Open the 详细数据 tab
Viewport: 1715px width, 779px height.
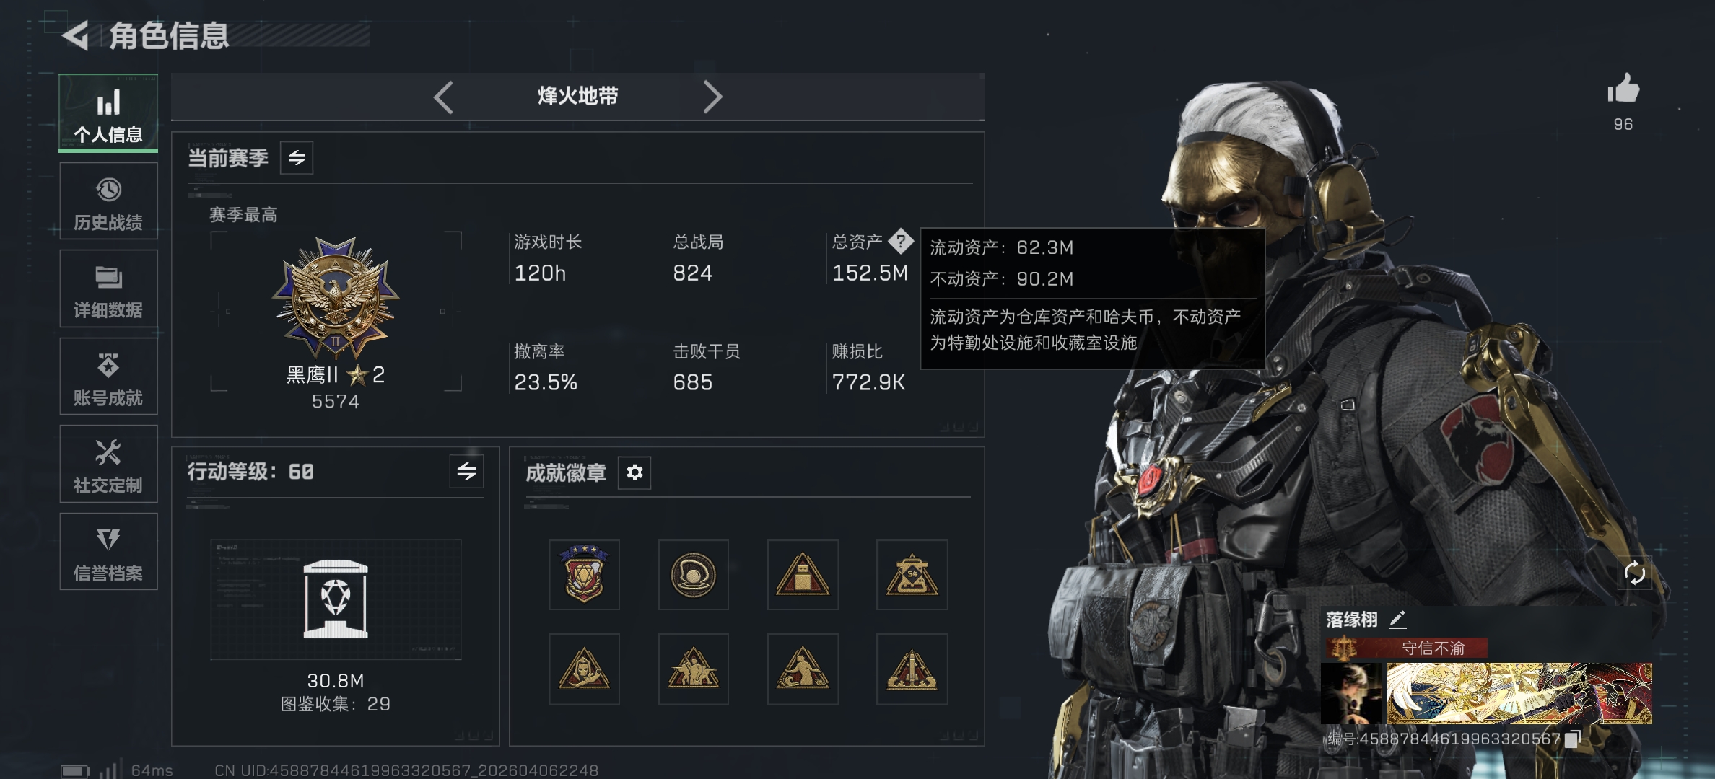pyautogui.click(x=108, y=289)
